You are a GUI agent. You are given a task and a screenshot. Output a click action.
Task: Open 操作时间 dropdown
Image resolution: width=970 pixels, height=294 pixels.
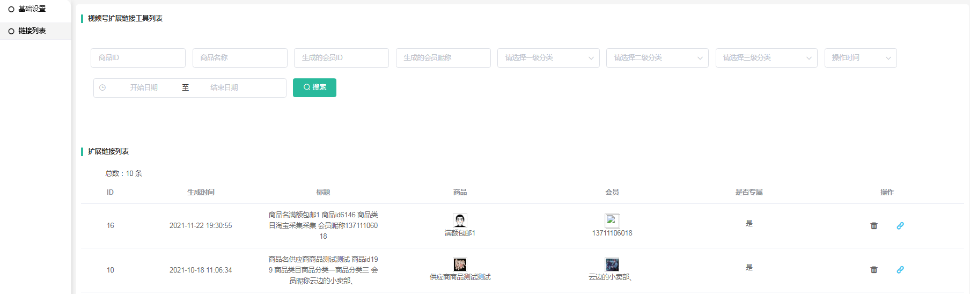[861, 58]
